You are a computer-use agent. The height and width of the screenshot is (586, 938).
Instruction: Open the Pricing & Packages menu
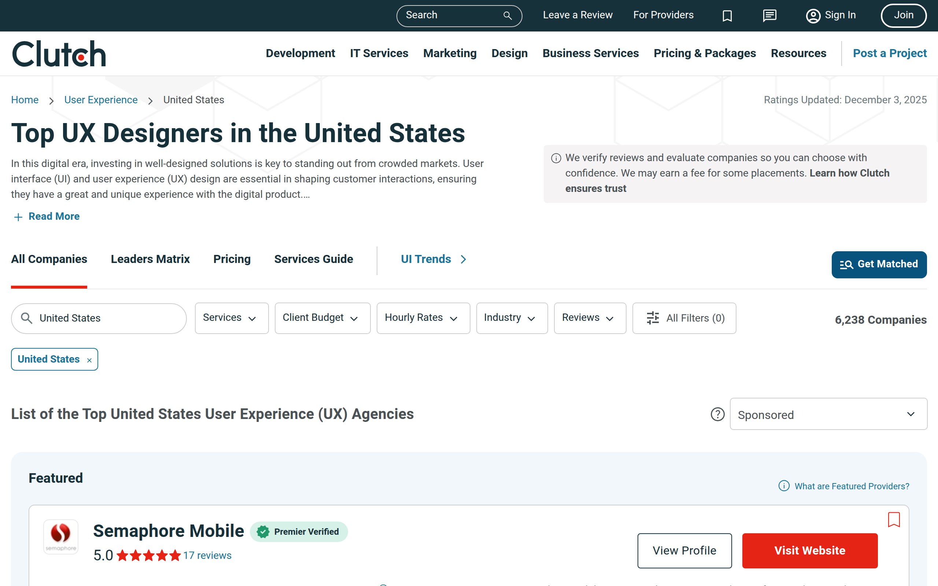coord(705,53)
